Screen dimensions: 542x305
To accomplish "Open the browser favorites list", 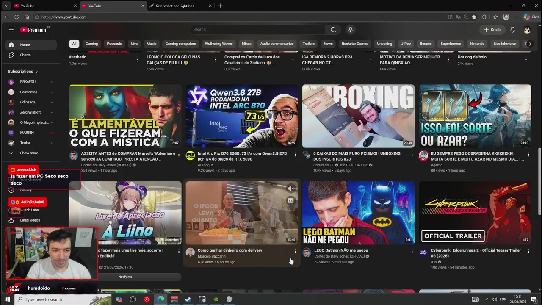I will coord(495,17).
